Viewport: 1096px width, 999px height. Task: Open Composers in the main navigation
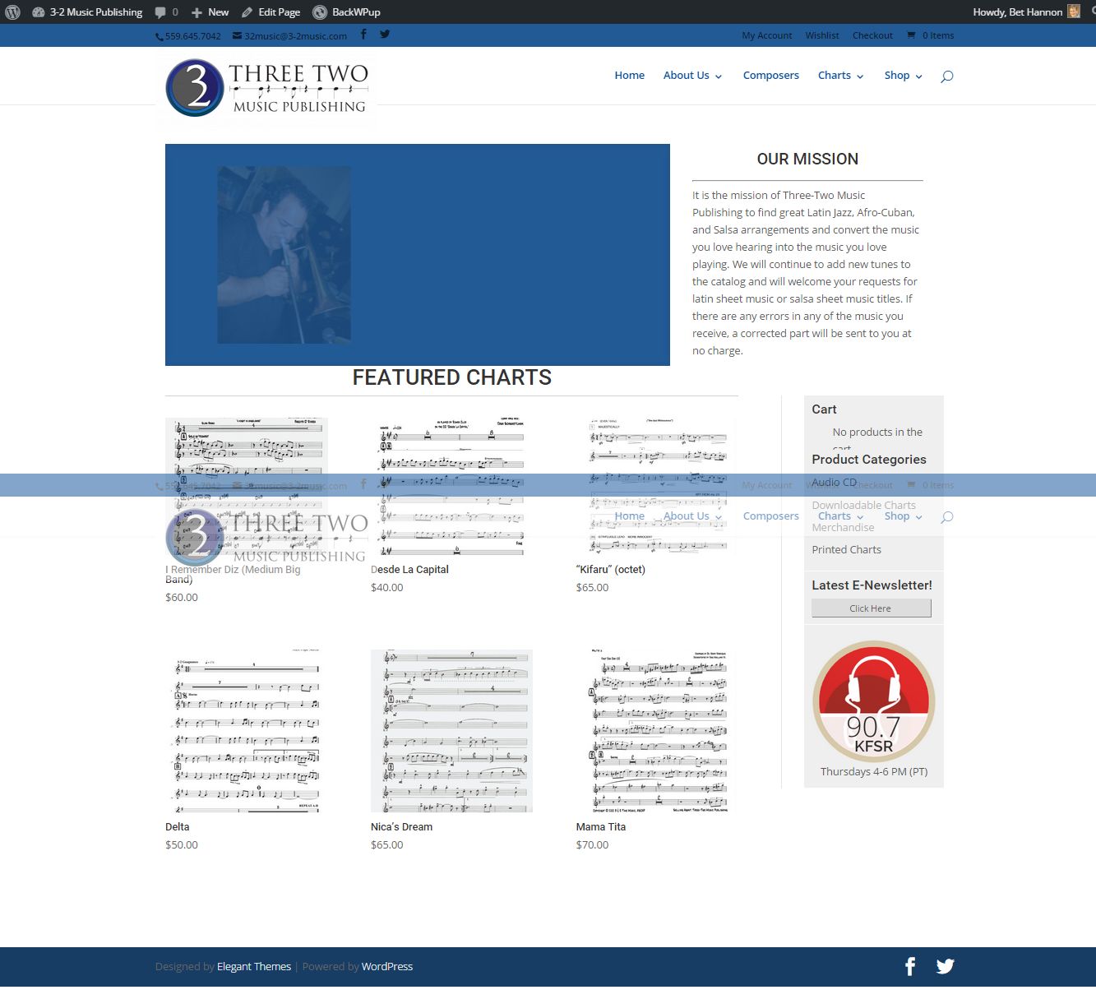pos(771,76)
